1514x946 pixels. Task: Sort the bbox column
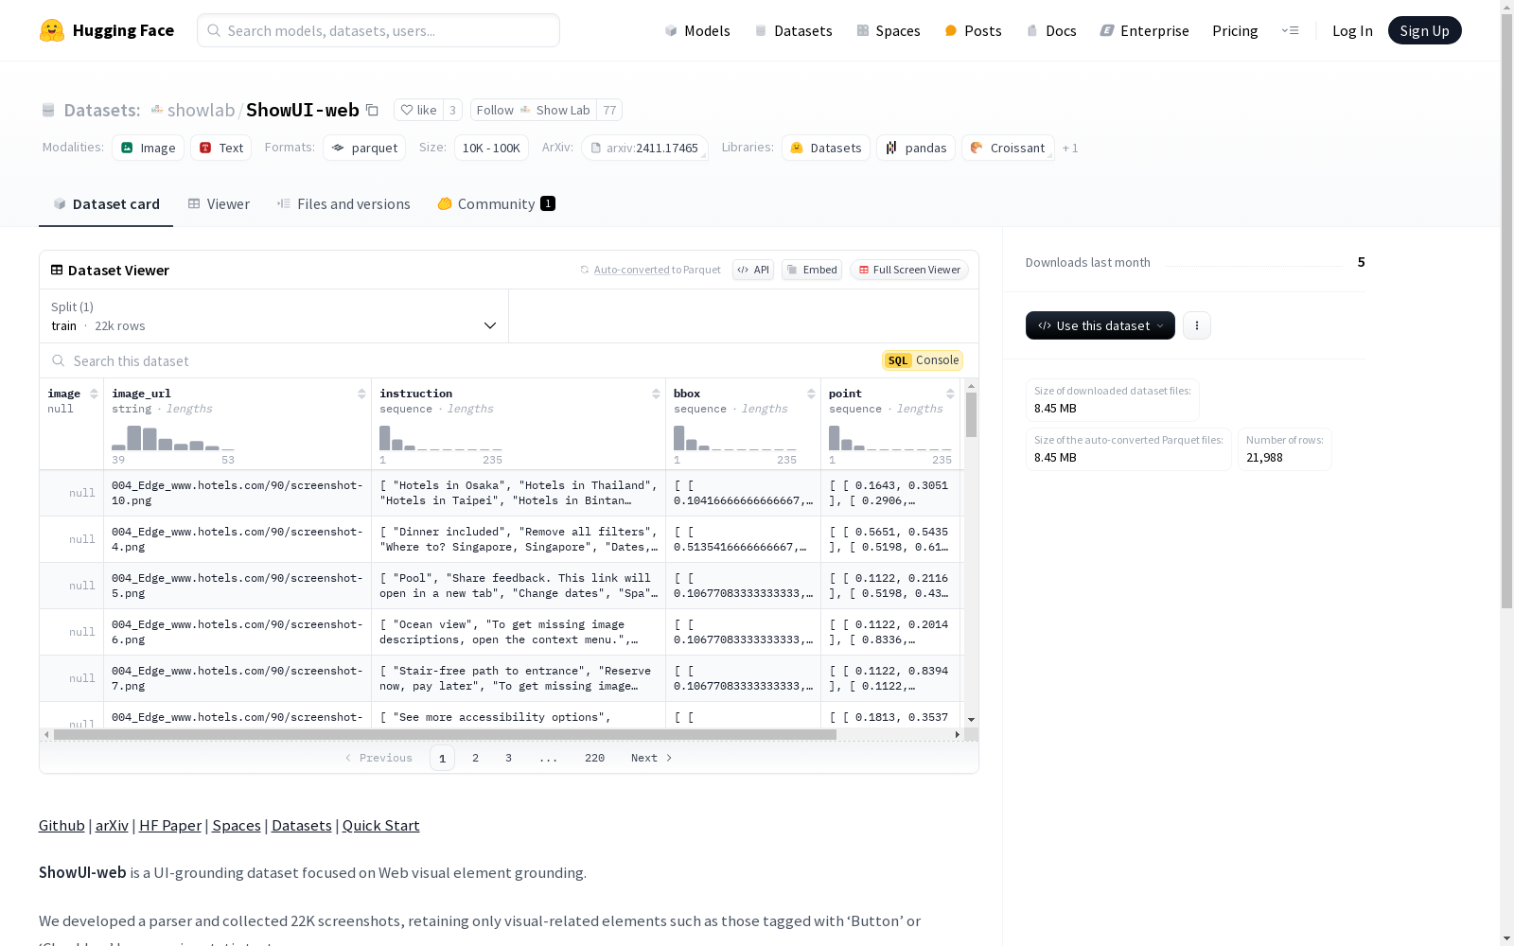click(811, 394)
